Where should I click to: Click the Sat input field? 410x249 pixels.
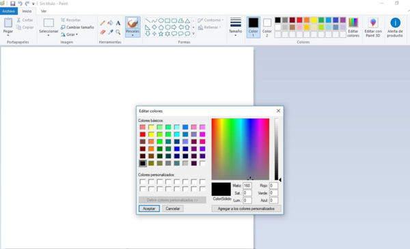pyautogui.click(x=247, y=193)
